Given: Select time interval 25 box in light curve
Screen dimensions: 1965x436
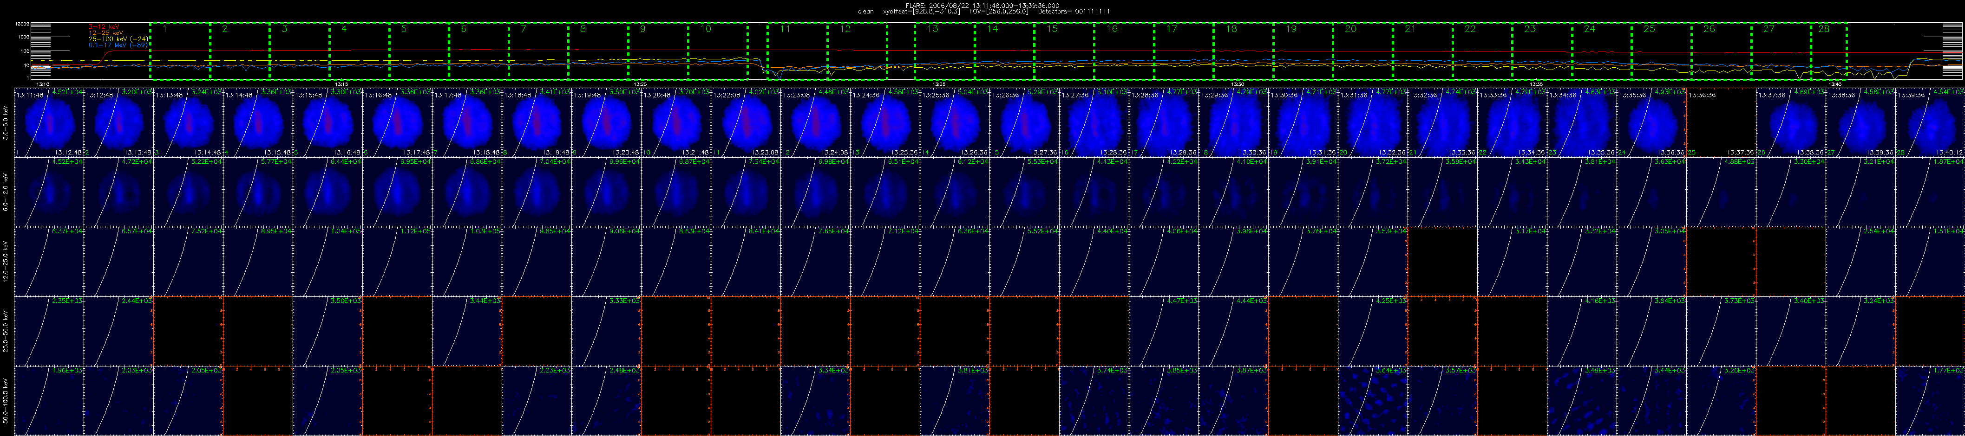Looking at the screenshot, I should click(1661, 50).
